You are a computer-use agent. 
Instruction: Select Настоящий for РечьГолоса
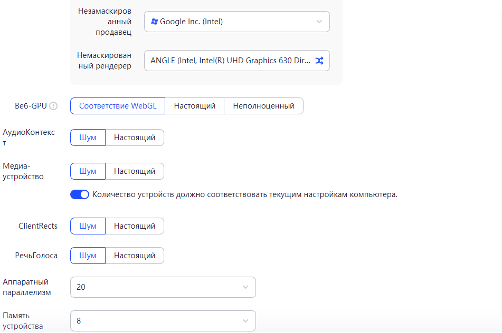(x=135, y=256)
